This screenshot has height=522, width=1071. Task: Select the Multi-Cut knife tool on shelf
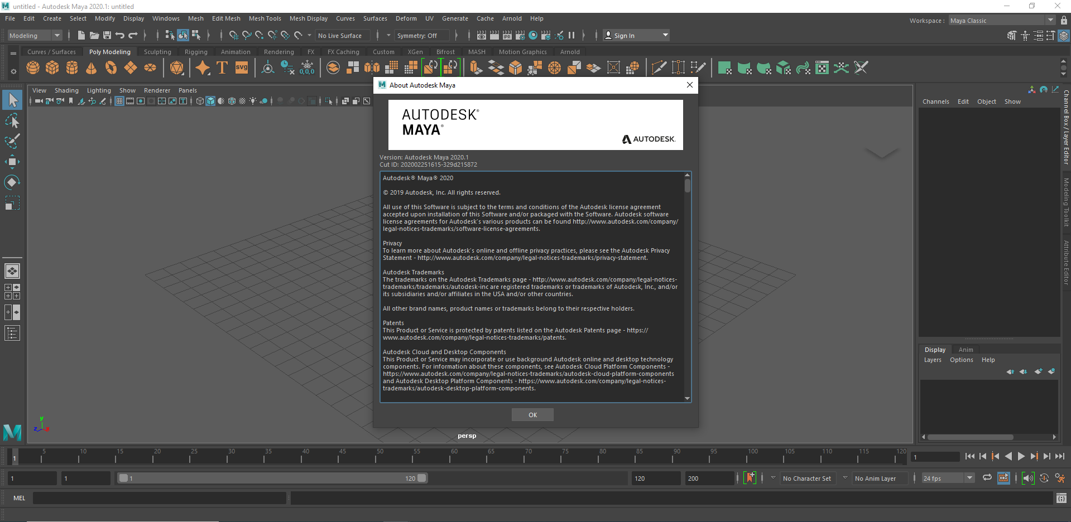click(659, 68)
